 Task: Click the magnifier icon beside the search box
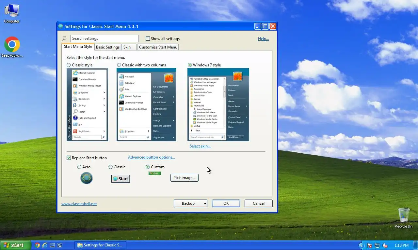point(64,39)
